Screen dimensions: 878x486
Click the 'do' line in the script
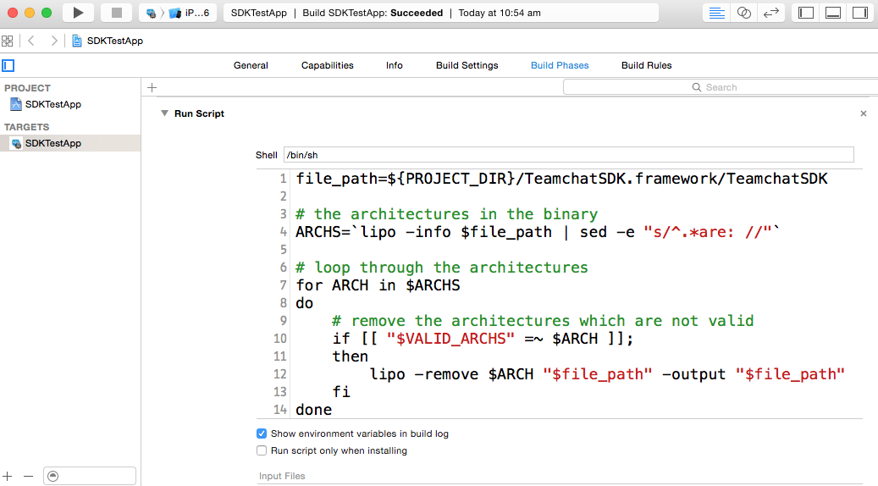click(305, 303)
